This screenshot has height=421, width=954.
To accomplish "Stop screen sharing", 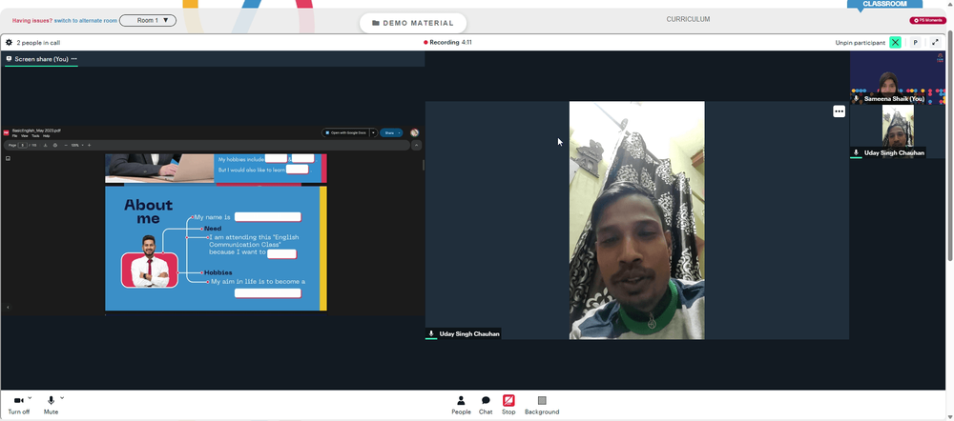I will coord(508,405).
